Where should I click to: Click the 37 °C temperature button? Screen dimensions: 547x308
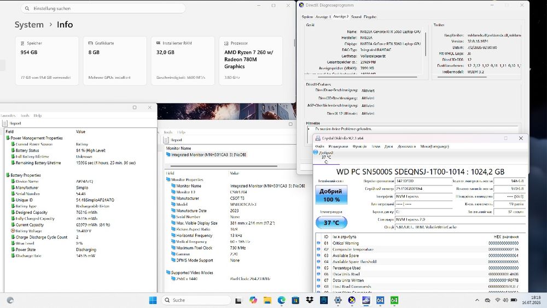pyautogui.click(x=331, y=223)
